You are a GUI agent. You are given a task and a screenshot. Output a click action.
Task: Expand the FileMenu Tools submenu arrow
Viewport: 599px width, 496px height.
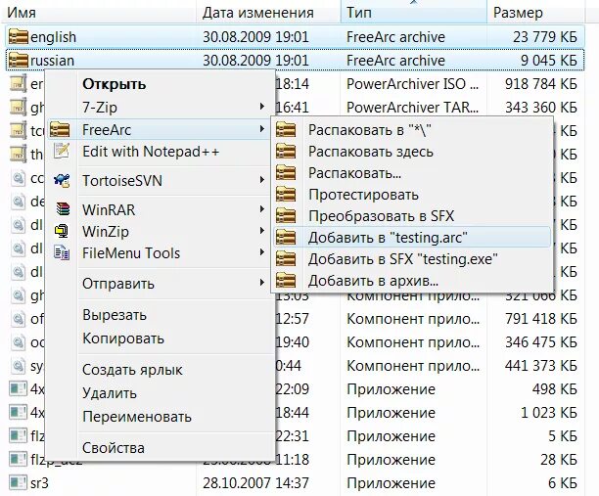262,252
